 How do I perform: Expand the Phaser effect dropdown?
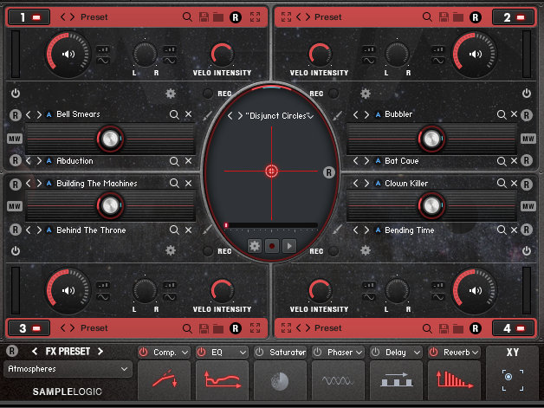[359, 353]
